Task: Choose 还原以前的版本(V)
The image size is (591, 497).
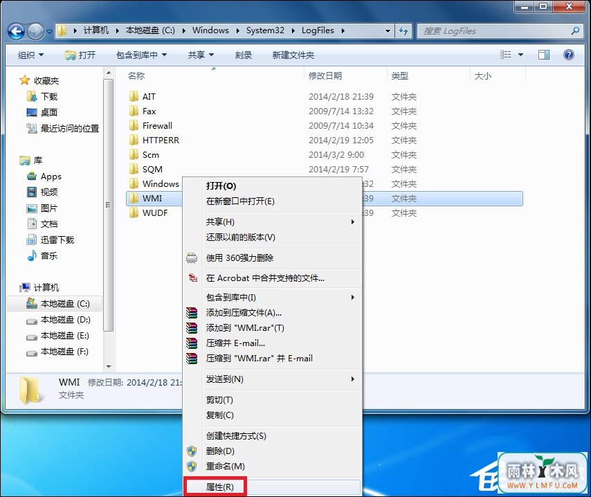Action: click(272, 237)
